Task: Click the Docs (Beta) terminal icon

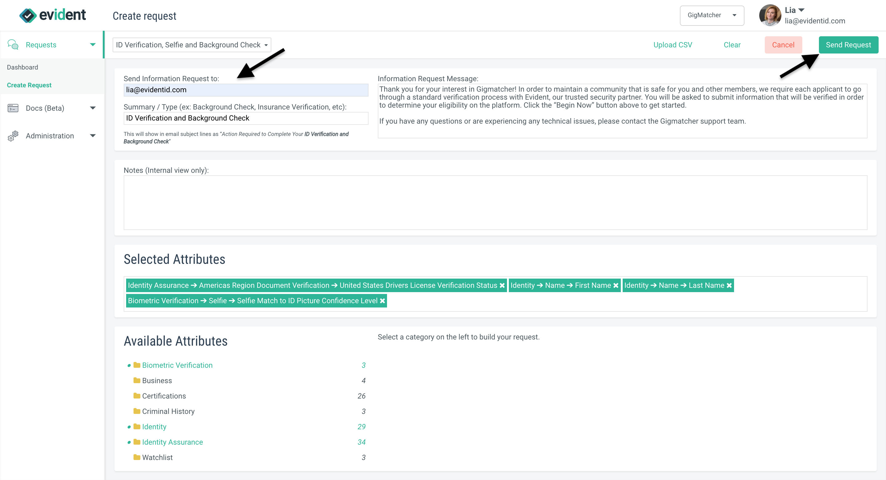Action: (x=13, y=108)
